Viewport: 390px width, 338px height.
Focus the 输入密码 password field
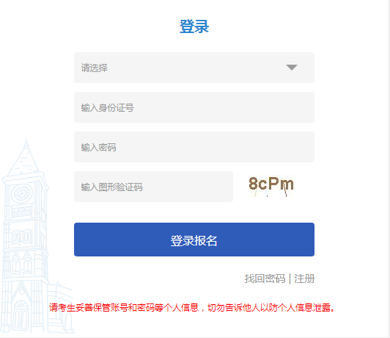194,147
